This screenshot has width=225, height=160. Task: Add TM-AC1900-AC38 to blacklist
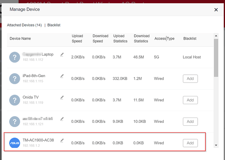point(190,143)
